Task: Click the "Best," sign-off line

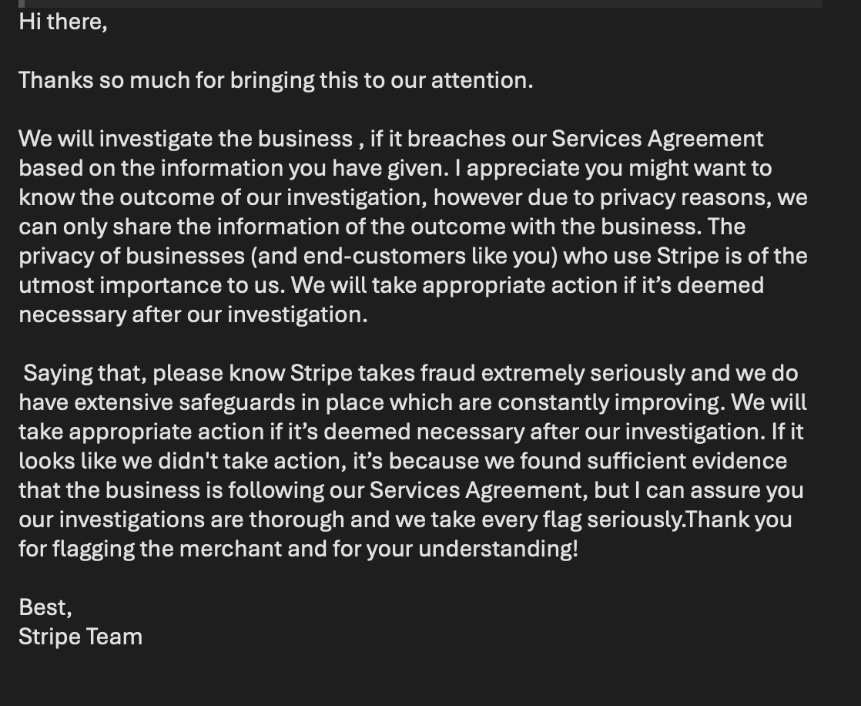Action: (45, 607)
